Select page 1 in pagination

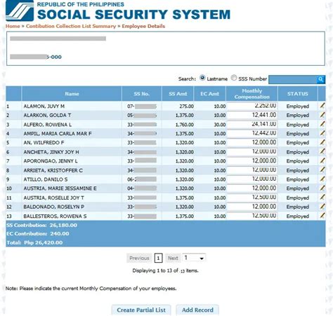pos(158,258)
